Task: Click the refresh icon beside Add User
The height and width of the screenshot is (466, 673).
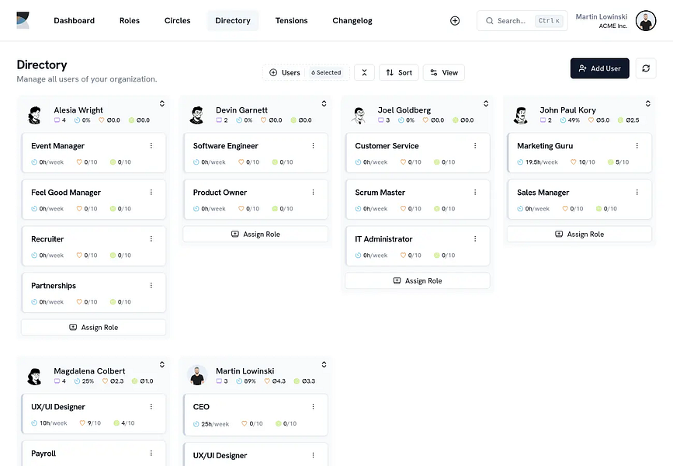Action: pos(646,68)
